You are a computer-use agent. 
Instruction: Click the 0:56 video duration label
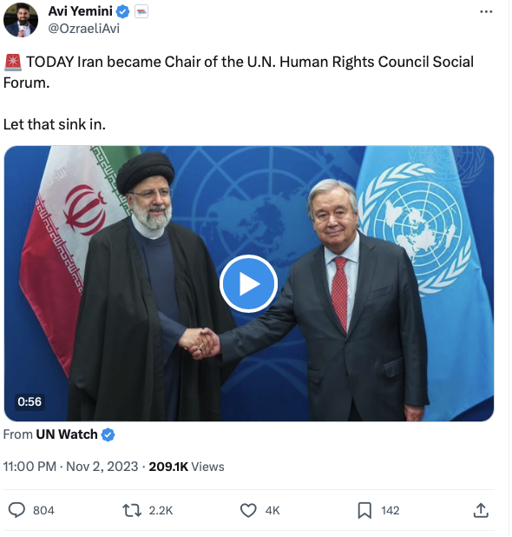coord(30,401)
